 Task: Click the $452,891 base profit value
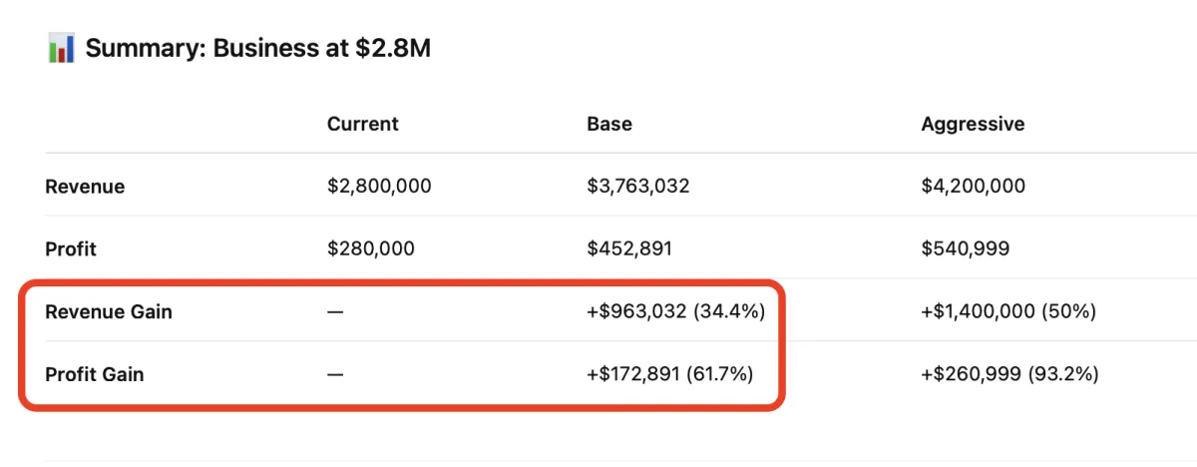[x=629, y=248]
